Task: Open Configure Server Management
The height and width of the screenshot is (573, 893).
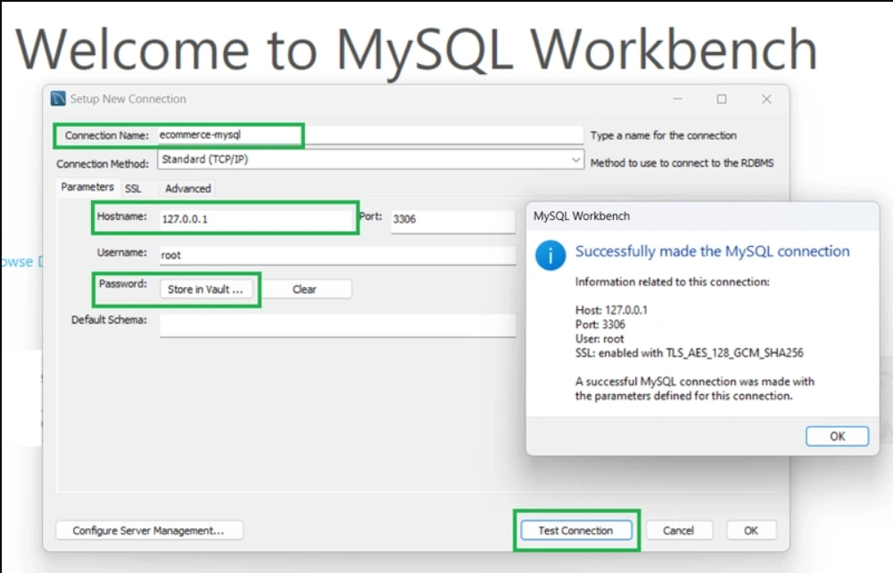Action: [149, 530]
